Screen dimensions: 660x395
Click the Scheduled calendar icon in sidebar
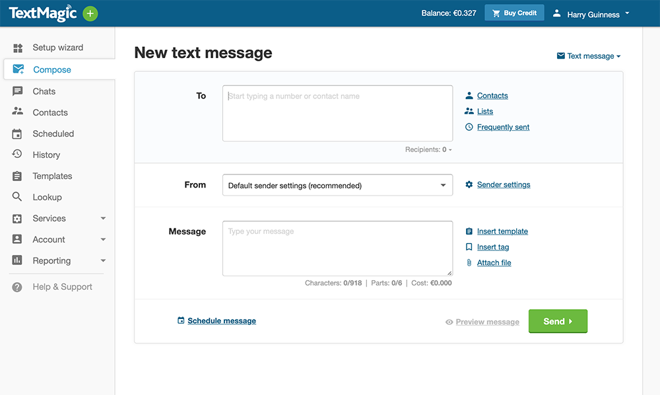[x=18, y=133]
